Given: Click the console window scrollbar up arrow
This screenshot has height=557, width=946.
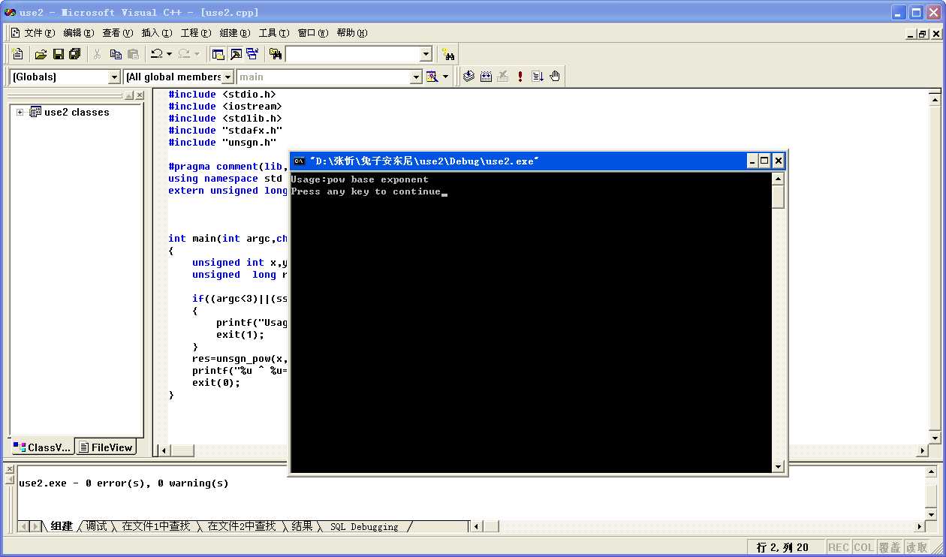Looking at the screenshot, I should point(778,179).
